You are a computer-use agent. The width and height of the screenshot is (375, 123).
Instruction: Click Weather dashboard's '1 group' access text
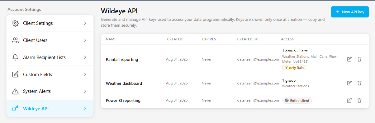click(x=289, y=80)
